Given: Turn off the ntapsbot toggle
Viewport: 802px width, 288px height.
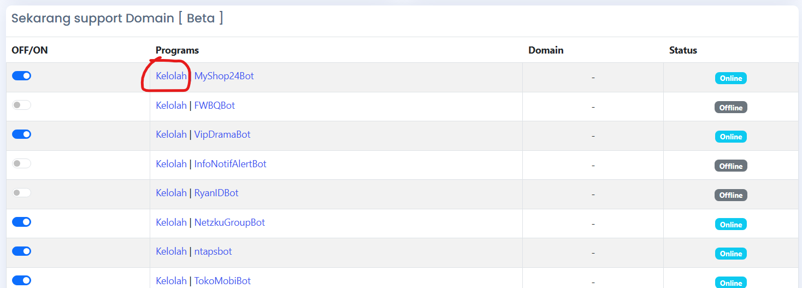Looking at the screenshot, I should pos(21,251).
